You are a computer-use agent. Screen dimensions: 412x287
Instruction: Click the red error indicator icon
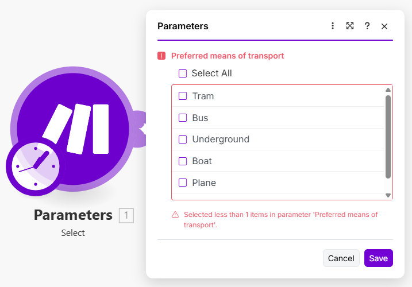(x=161, y=56)
